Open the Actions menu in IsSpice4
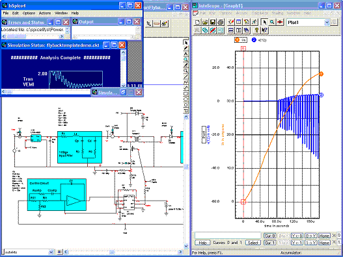 coord(45,13)
